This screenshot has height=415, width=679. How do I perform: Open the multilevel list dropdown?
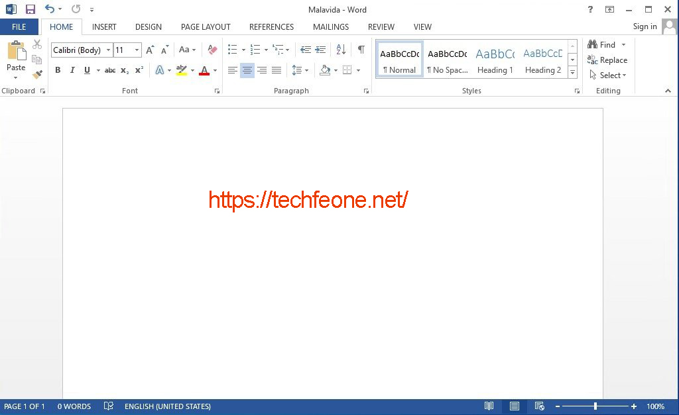[x=288, y=50]
